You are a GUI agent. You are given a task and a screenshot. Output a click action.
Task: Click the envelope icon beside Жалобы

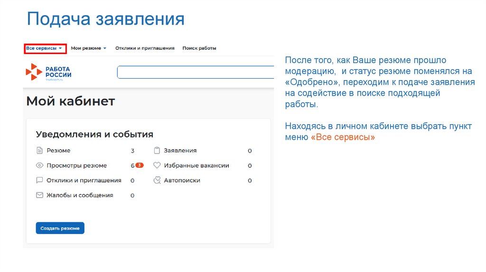pos(39,195)
